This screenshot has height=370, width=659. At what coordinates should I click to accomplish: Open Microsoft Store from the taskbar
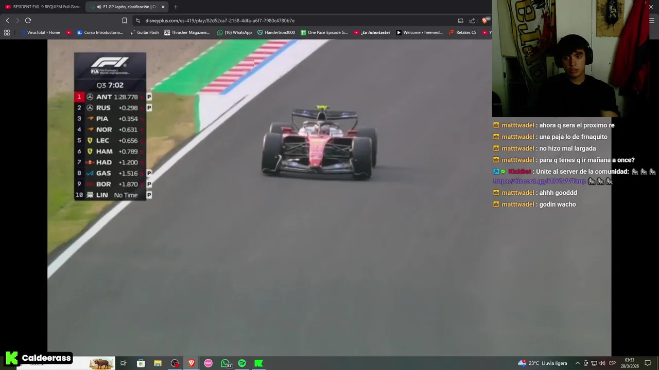pos(141,363)
